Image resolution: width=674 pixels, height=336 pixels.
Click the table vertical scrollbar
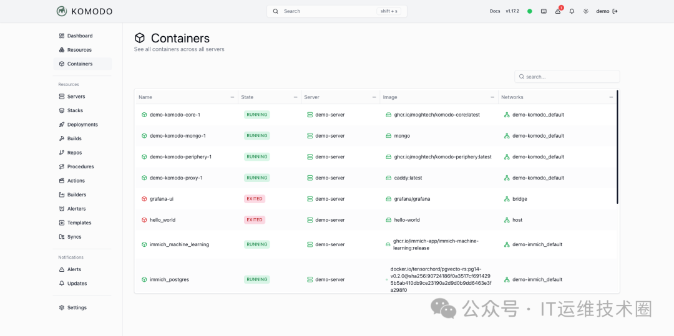(x=617, y=146)
